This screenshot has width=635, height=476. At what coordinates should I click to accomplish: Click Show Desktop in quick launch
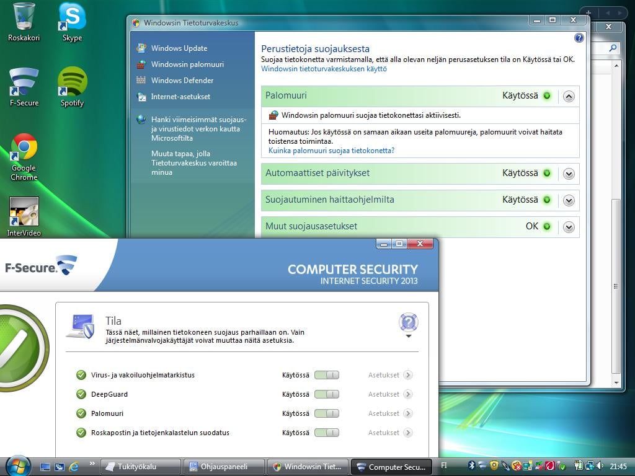click(45, 467)
